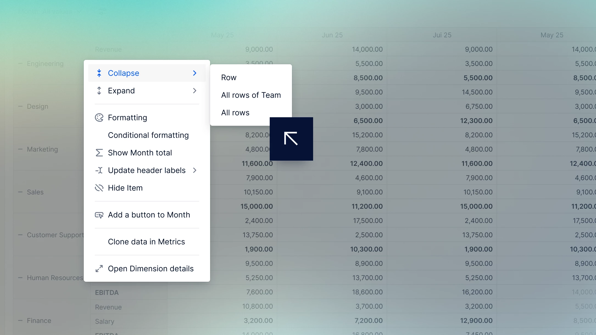Open Expand submenu chevron
This screenshot has height=335, width=596.
[195, 91]
